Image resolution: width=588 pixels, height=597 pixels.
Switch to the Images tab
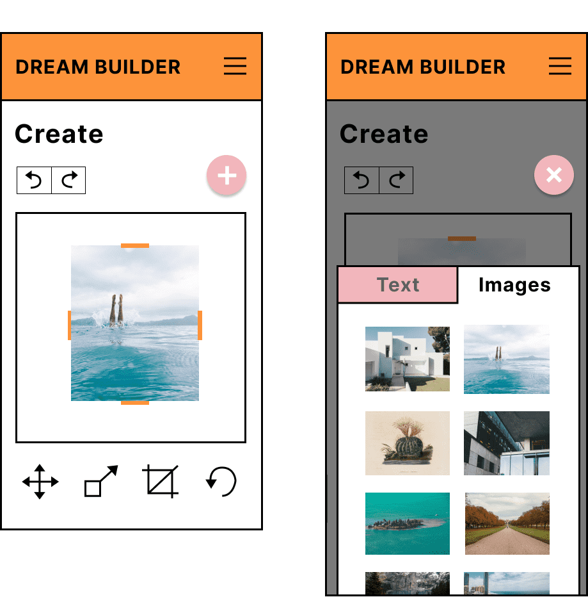[514, 285]
